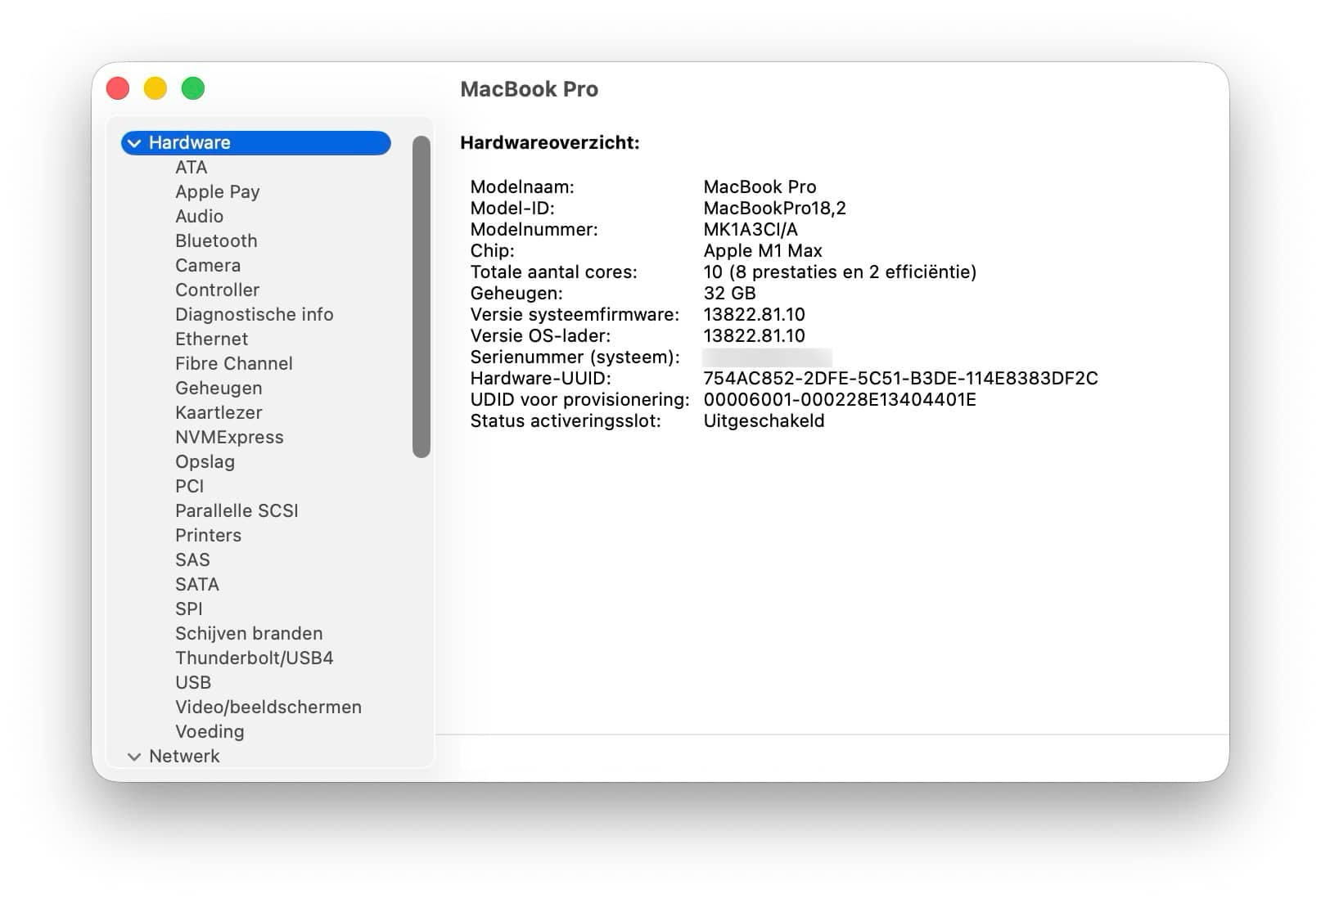Select Thunderbolt/USB4 in the sidebar
This screenshot has height=903, width=1321.
coord(254,658)
